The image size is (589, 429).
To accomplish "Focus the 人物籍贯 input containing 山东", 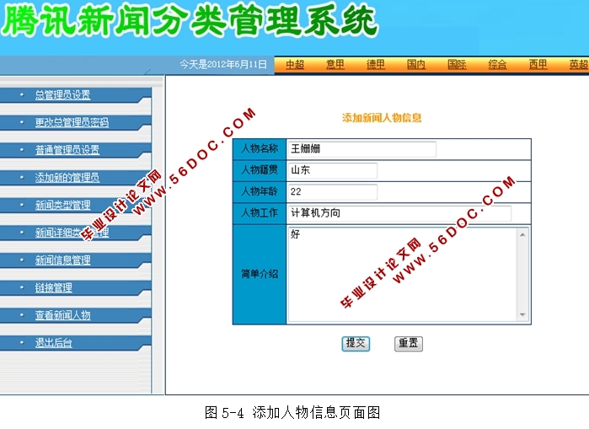I will click(333, 170).
